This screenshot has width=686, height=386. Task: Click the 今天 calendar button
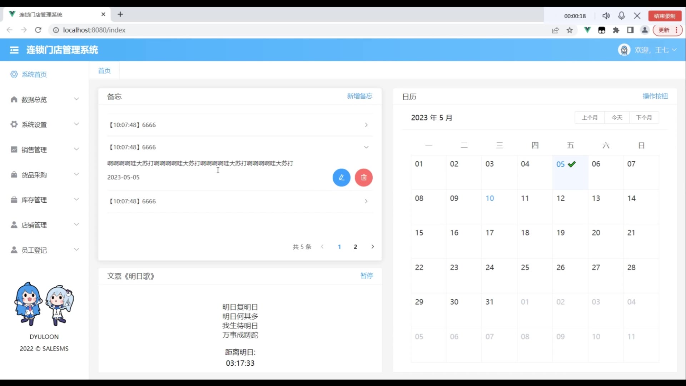click(617, 118)
